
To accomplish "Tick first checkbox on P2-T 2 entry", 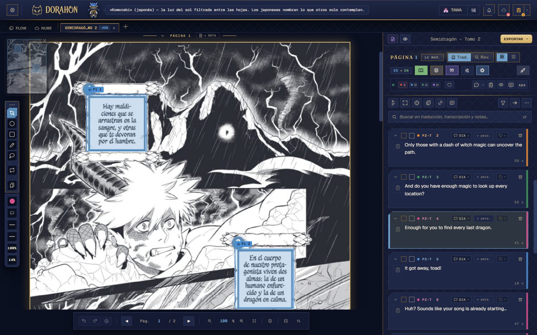I will coord(404,136).
